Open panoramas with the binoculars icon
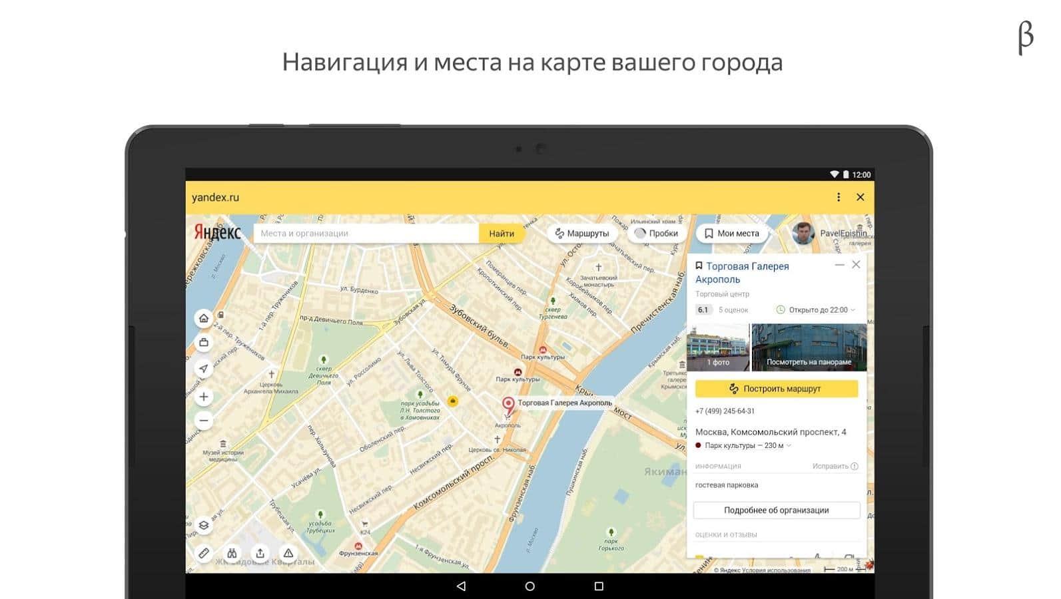1061x599 pixels. (x=232, y=553)
